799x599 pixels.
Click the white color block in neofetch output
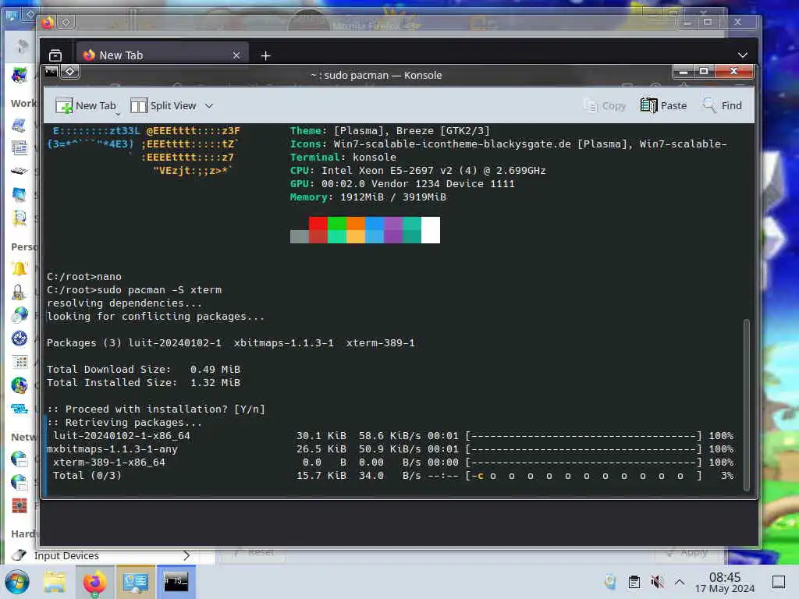[431, 230]
